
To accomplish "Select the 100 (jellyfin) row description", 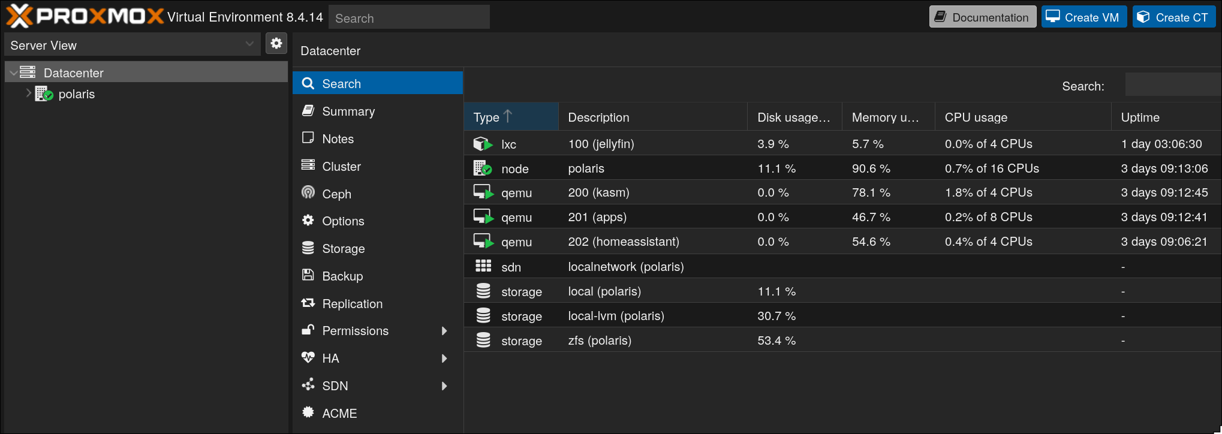I will 601,144.
